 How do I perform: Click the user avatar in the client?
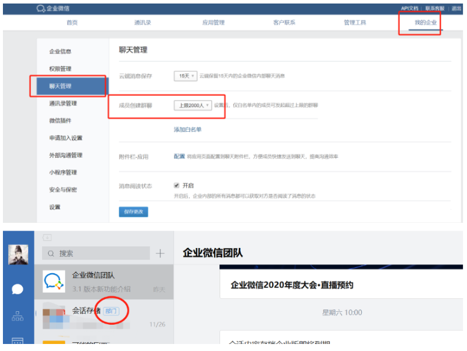click(18, 254)
